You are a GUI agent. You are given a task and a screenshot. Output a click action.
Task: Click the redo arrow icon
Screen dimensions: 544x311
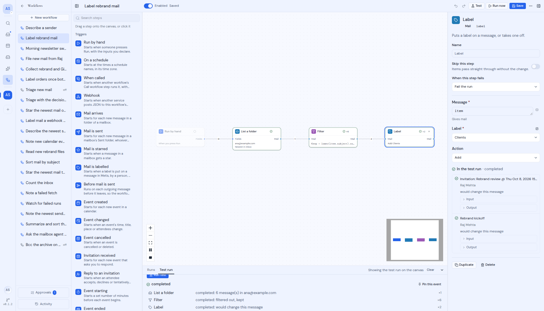click(x=464, y=6)
